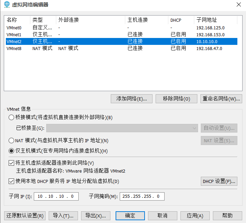
Task: Click 添加网络(E)... button
Action: click(x=131, y=99)
